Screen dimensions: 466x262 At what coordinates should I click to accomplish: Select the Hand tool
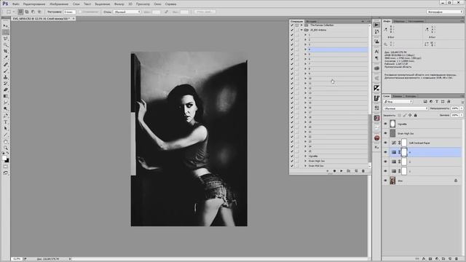coord(6,141)
